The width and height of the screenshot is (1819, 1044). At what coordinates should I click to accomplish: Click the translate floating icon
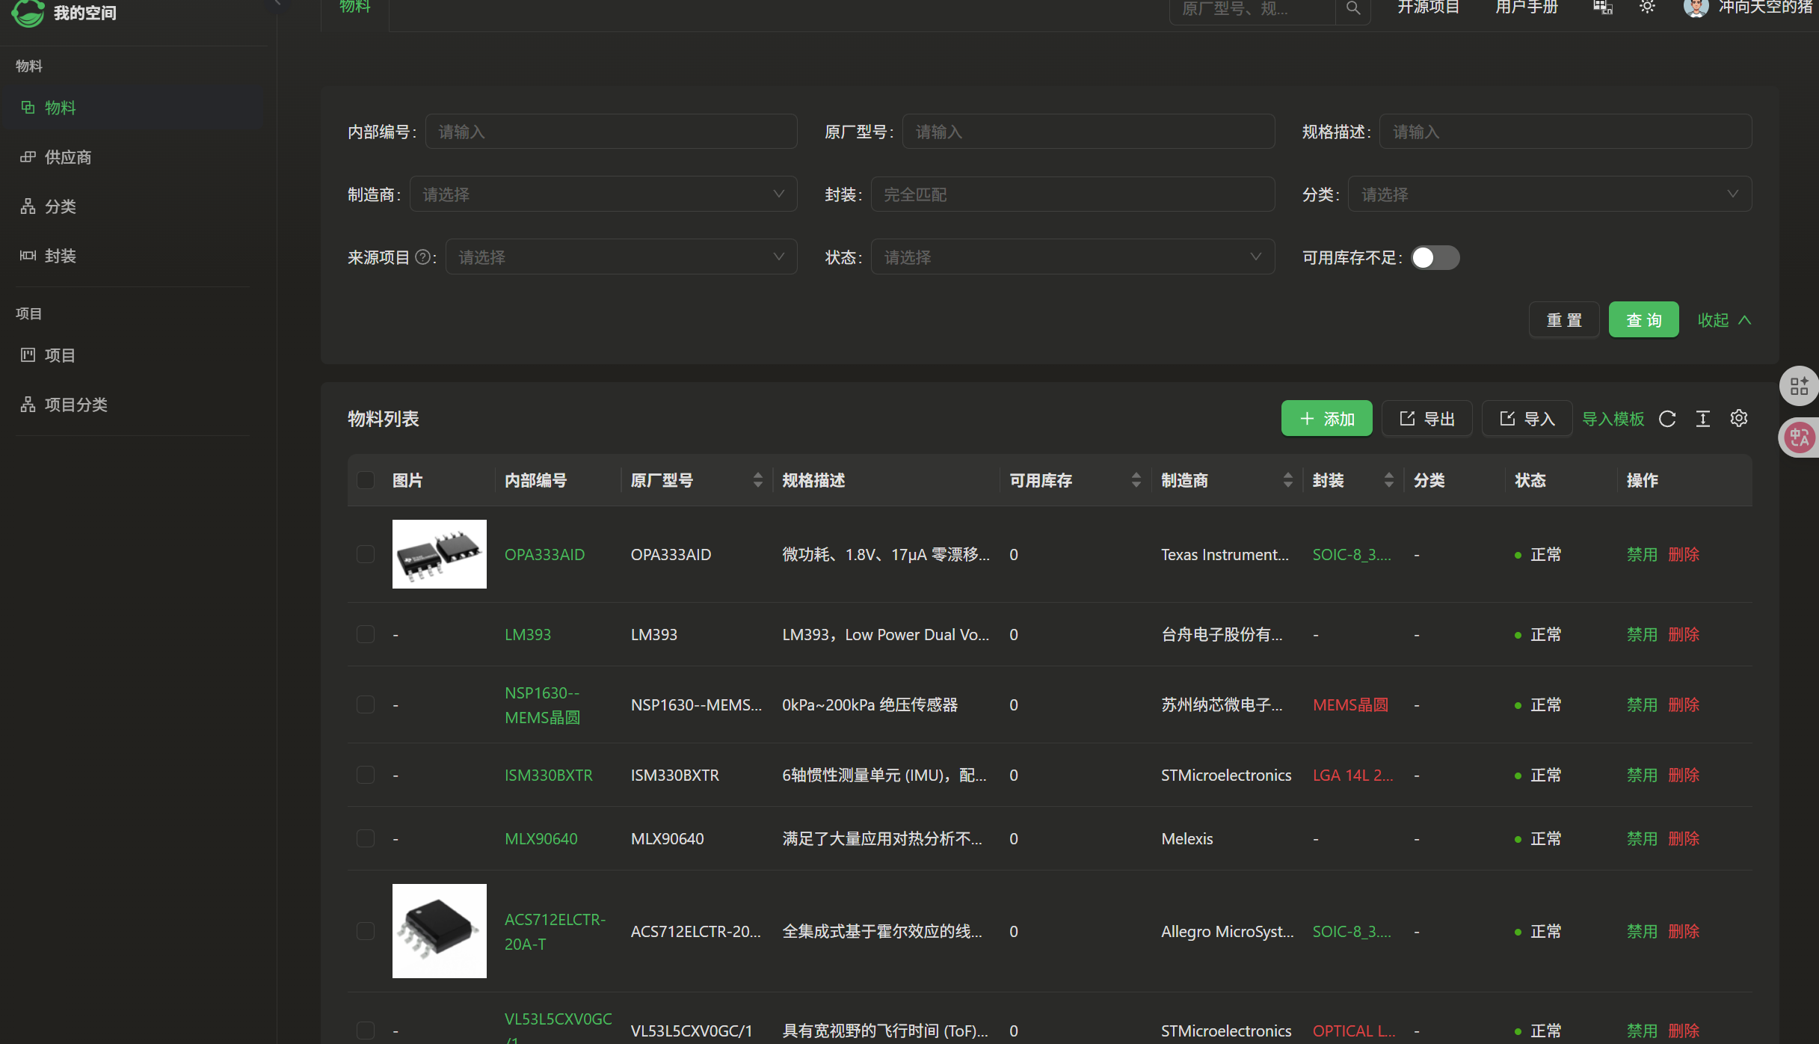[x=1799, y=438]
